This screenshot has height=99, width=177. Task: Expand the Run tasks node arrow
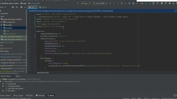click(3, 91)
